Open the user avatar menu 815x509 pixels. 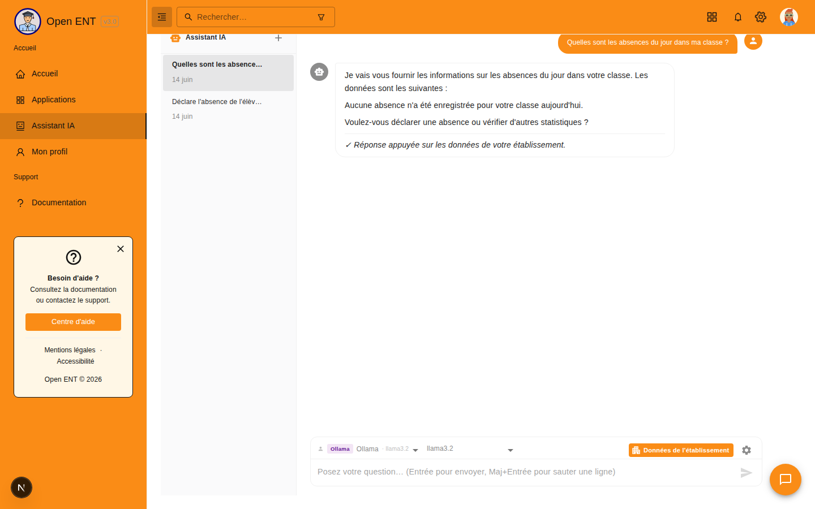point(789,17)
